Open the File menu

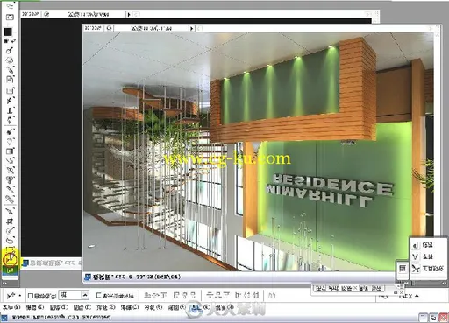[11, 307]
